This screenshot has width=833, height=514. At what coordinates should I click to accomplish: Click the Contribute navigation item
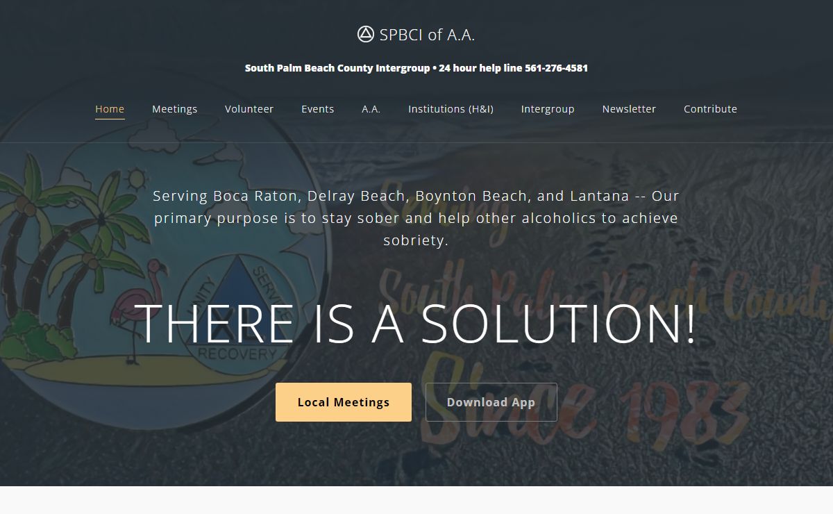click(710, 109)
